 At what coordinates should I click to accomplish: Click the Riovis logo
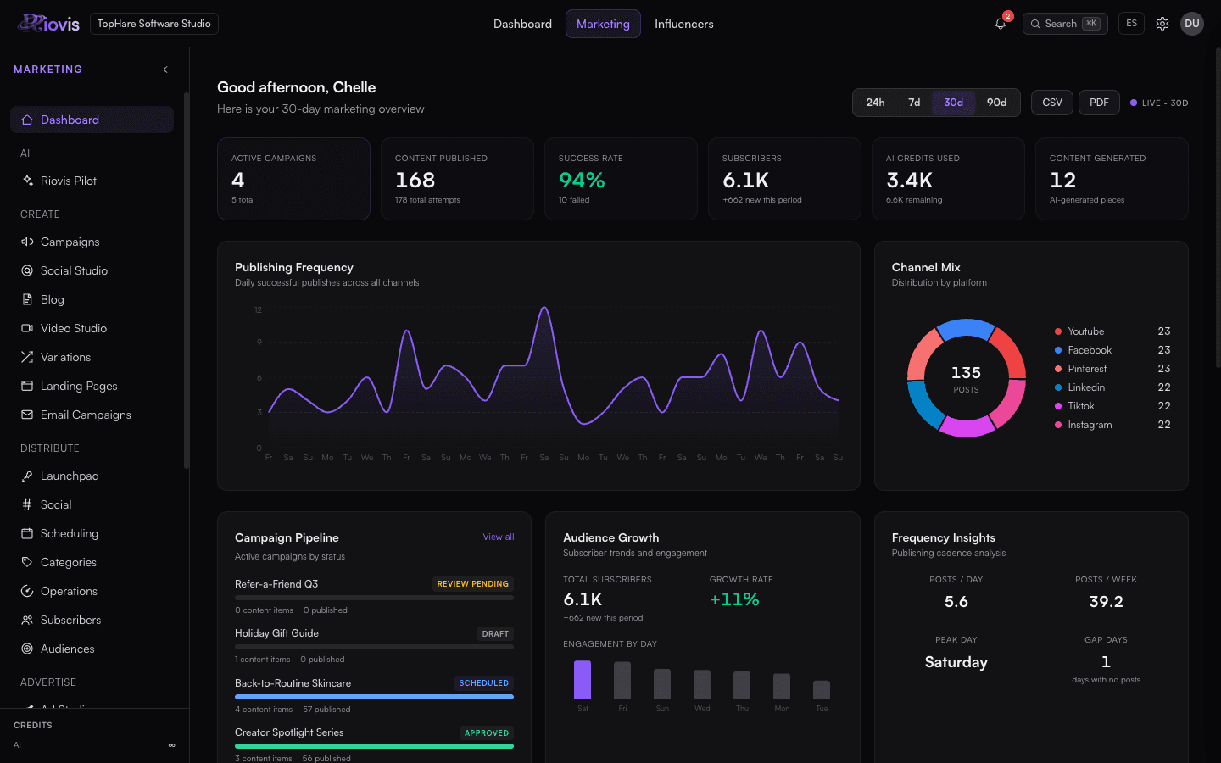(49, 24)
